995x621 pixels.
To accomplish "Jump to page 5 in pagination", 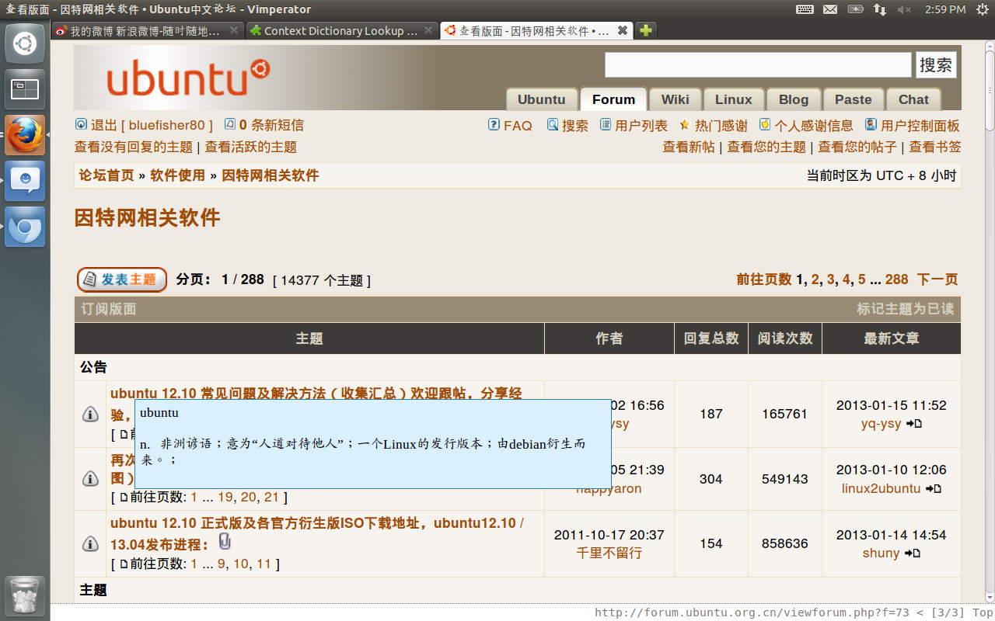I will pos(861,279).
